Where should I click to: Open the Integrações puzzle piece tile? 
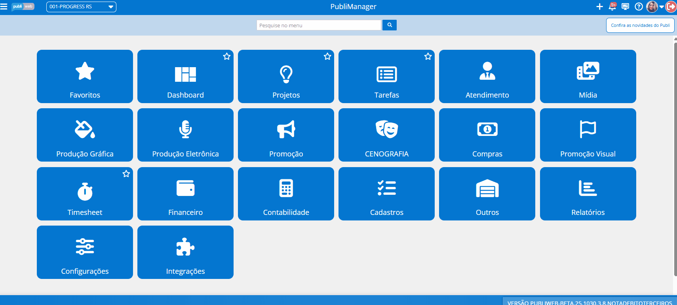click(185, 252)
